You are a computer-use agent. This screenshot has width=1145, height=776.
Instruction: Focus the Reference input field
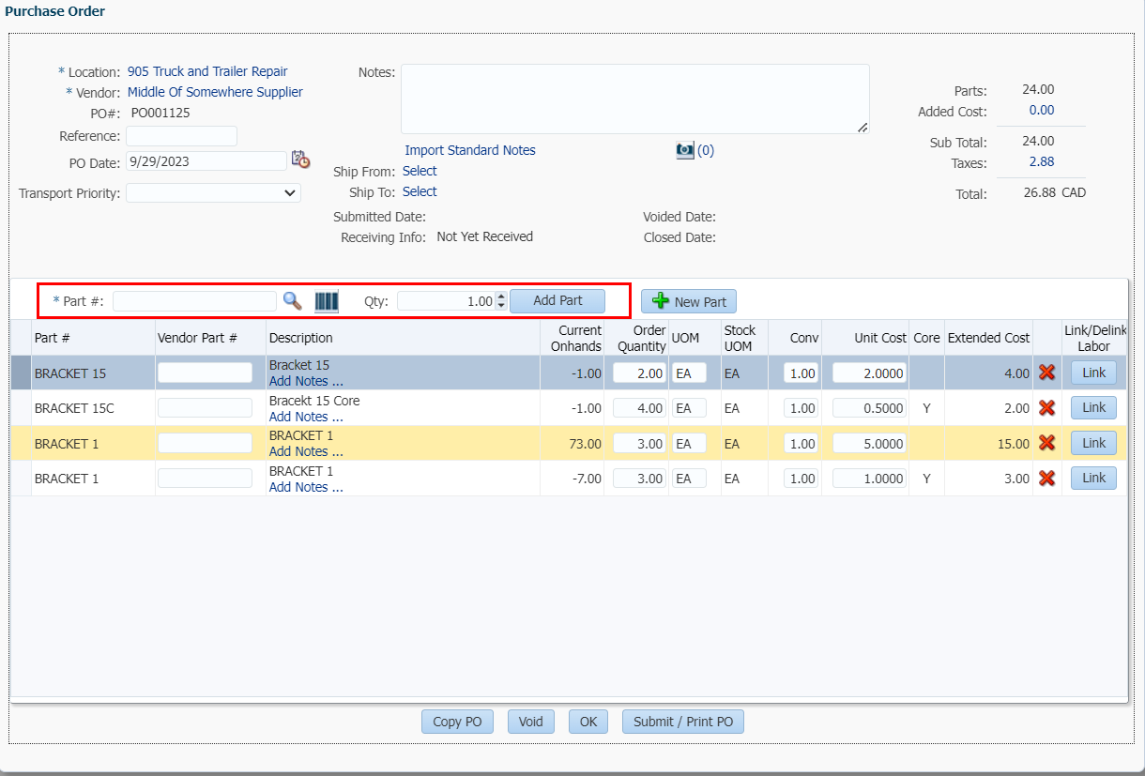[x=181, y=136]
